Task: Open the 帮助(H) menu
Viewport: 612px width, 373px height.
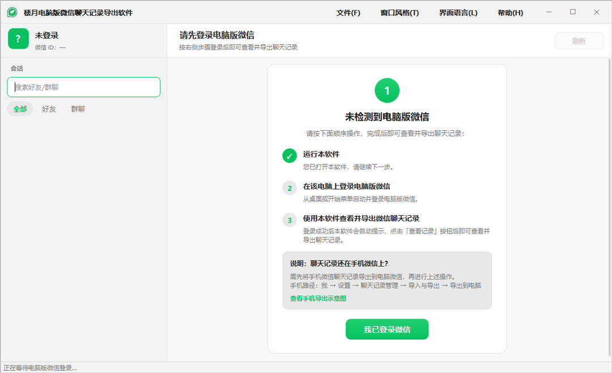Action: [x=510, y=12]
